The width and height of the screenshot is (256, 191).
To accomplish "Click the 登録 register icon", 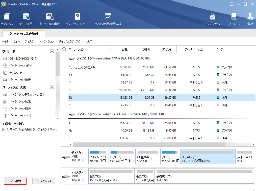I will tap(250, 19).
